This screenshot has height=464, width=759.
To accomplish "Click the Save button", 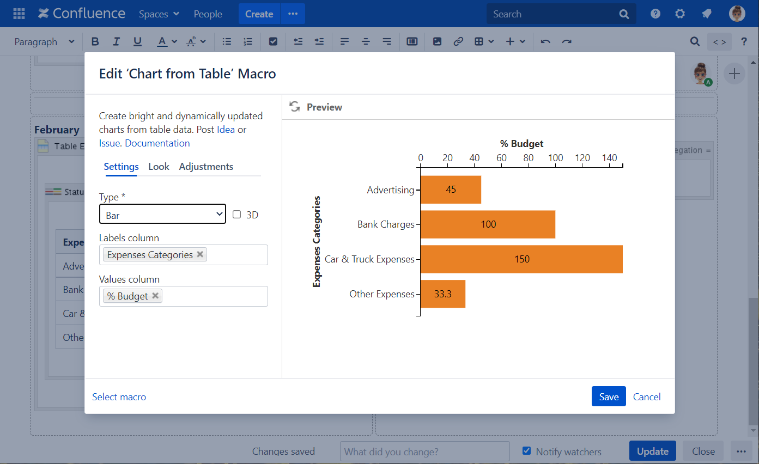I will click(x=609, y=396).
